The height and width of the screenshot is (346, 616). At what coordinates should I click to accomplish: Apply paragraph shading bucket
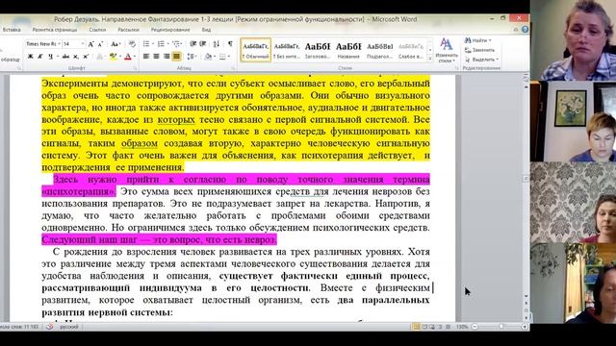208,57
